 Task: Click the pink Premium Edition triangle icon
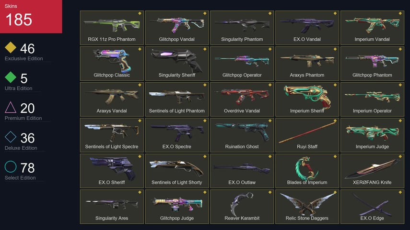tap(11, 107)
